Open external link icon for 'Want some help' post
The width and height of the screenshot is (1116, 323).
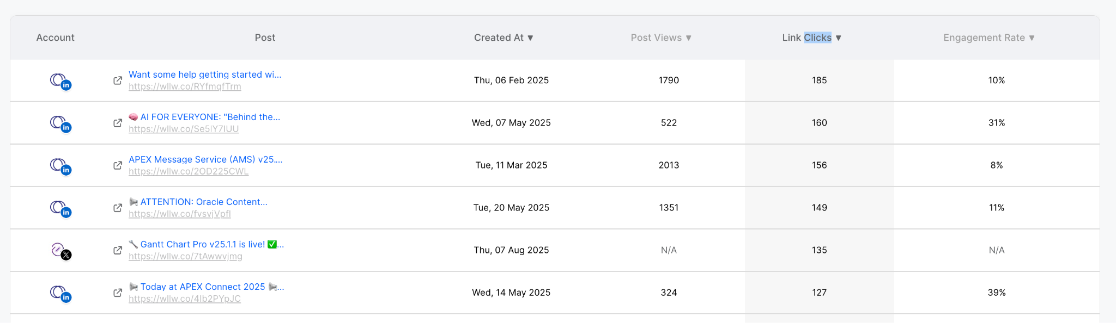click(118, 80)
